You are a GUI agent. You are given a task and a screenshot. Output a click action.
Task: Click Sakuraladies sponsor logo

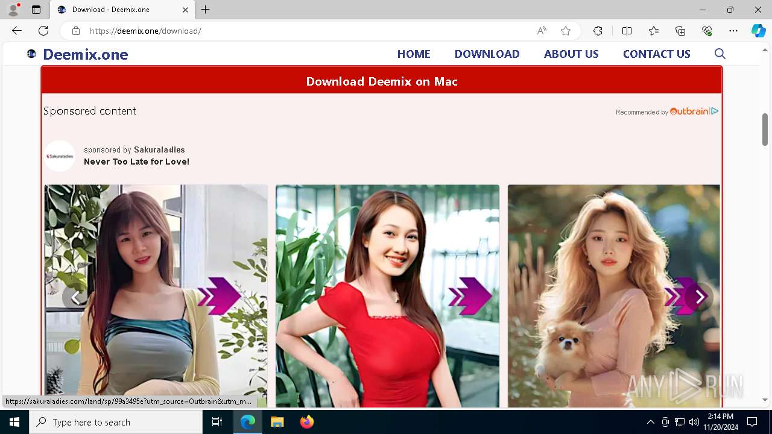[60, 156]
